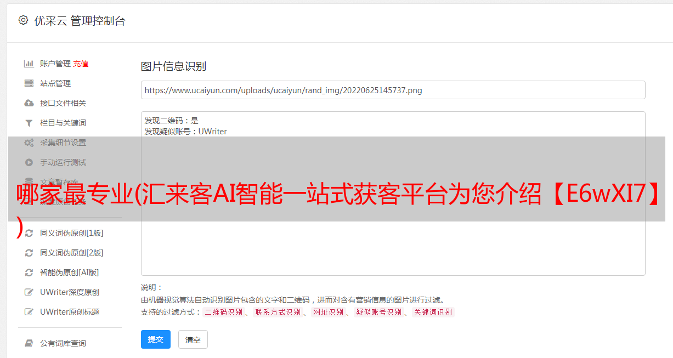This screenshot has height=358, width=673.
Task: Click inside the recognition result text area
Action: click(x=393, y=194)
